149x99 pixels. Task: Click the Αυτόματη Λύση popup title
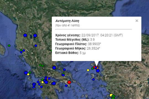coord(67,21)
